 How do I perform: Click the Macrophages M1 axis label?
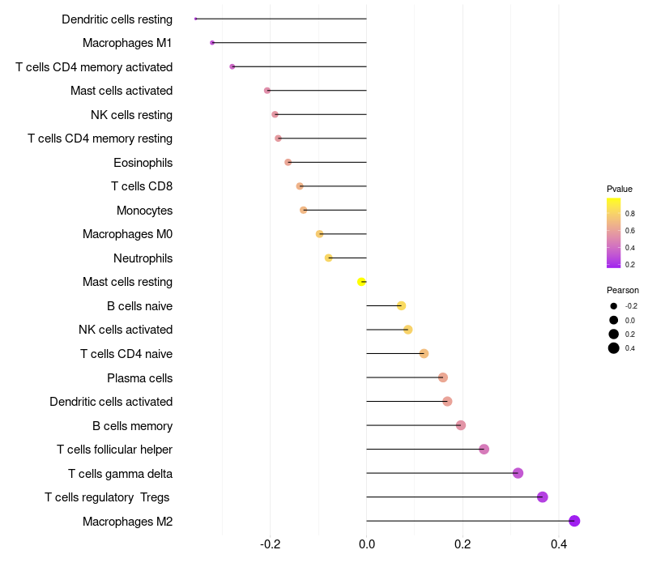[x=127, y=43]
